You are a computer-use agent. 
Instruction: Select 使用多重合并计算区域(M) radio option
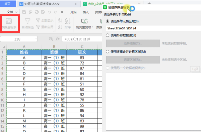[108, 52]
